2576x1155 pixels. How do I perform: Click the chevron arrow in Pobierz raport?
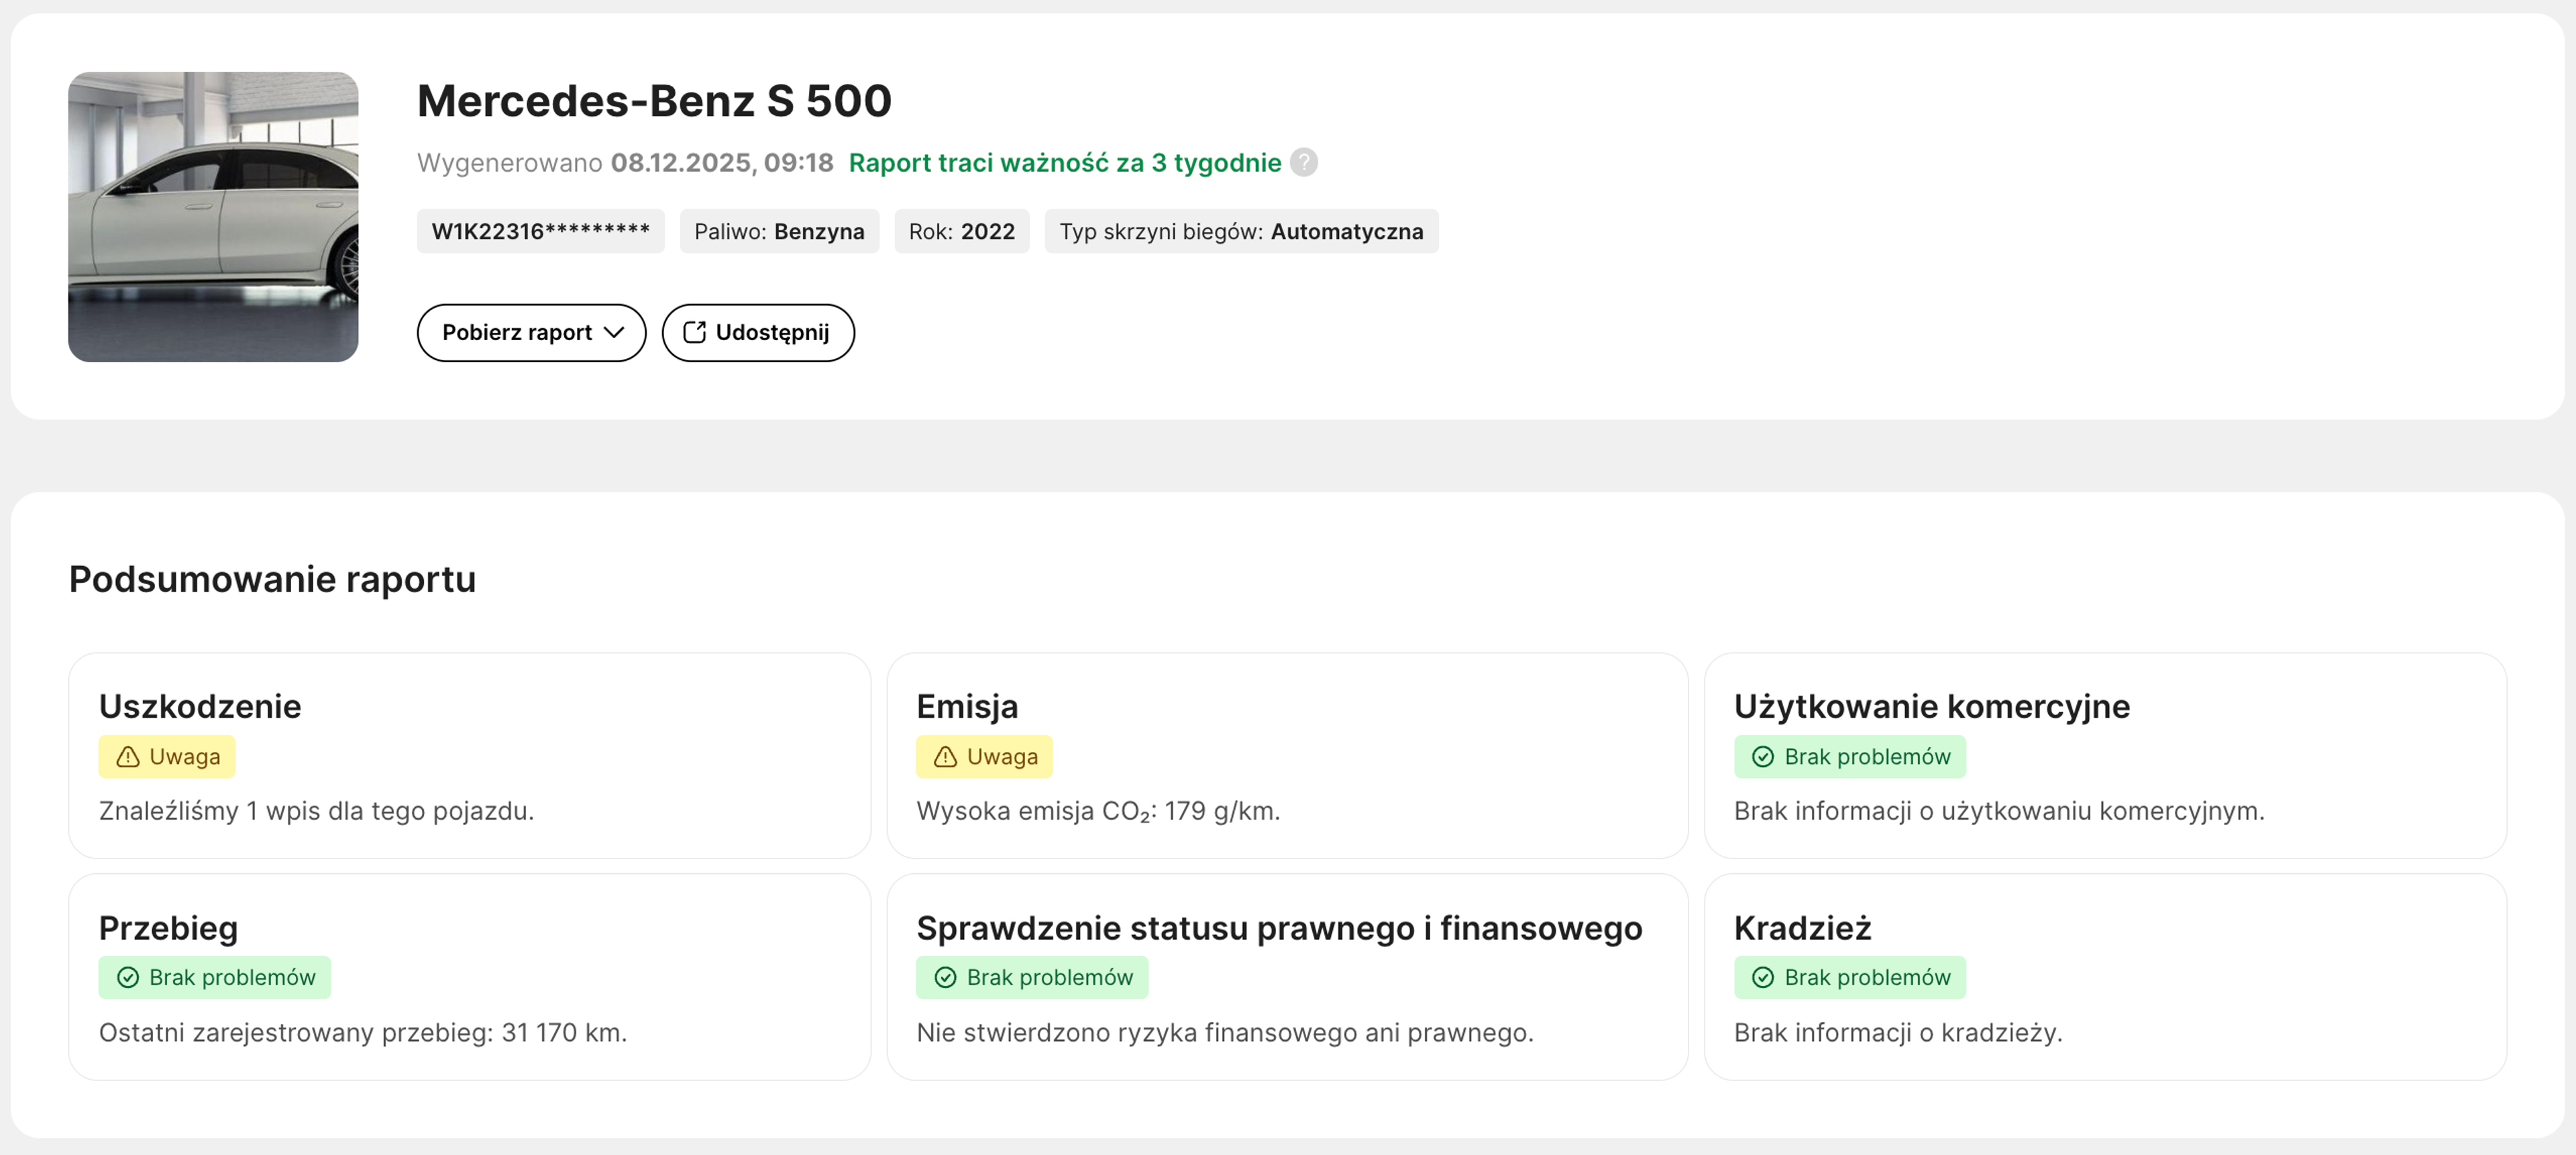[614, 333]
